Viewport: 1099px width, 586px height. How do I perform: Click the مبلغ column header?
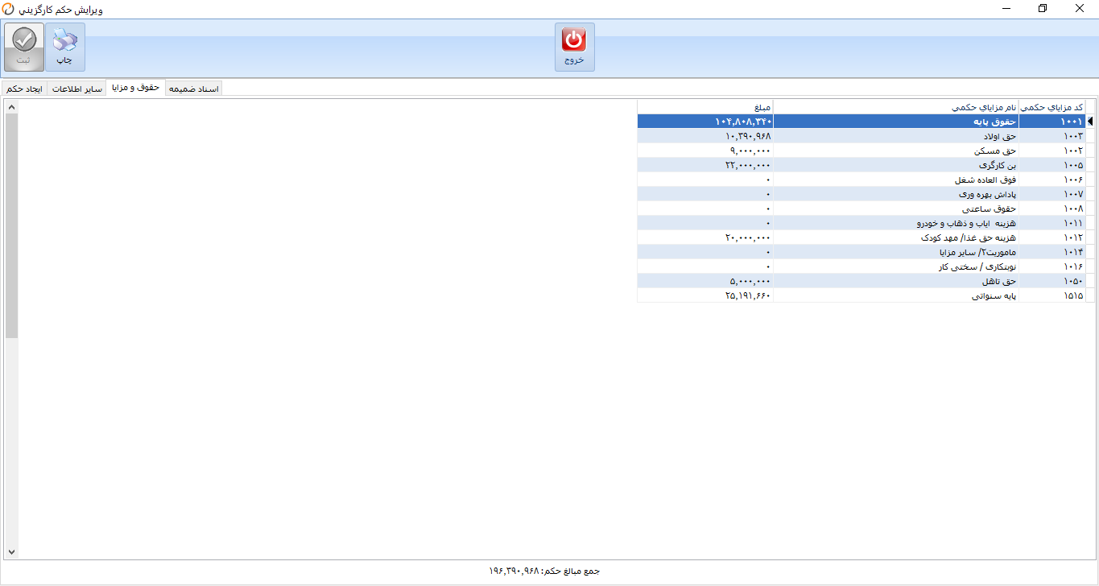705,107
